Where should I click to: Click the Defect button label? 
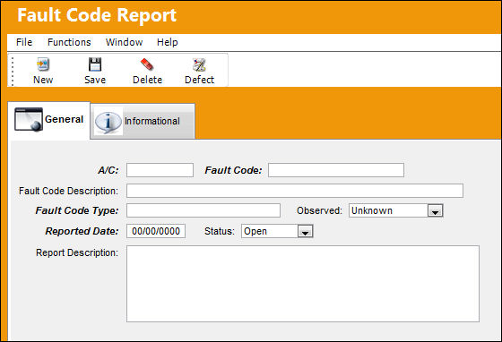click(199, 80)
